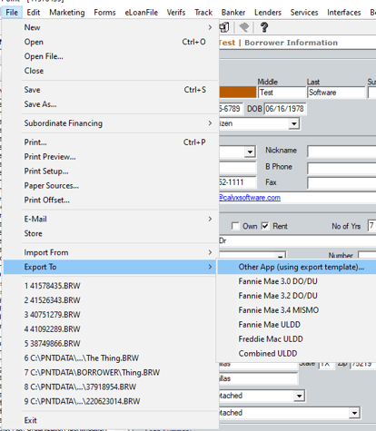
Task: Choose Other App (using export template)...
Action: click(296, 267)
